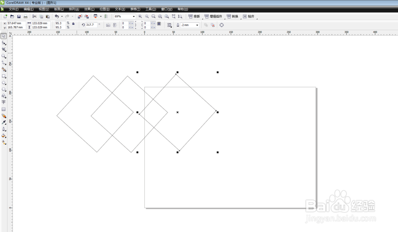This screenshot has height=232, width=398.
Task: Open the wrap paragraph text flyout
Action: (x=169, y=25)
